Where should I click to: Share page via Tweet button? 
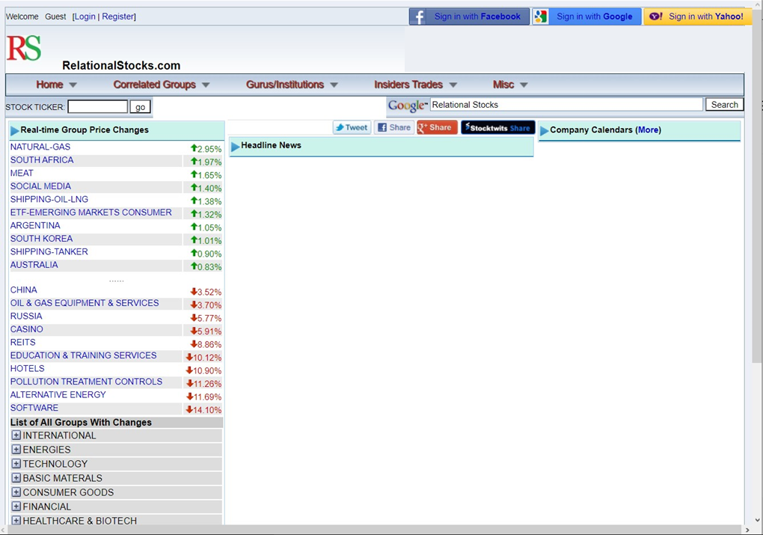352,127
